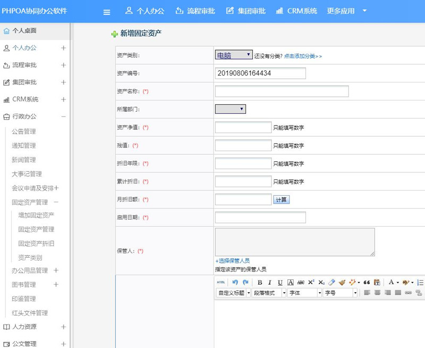Select the superscript icon

coord(311,281)
